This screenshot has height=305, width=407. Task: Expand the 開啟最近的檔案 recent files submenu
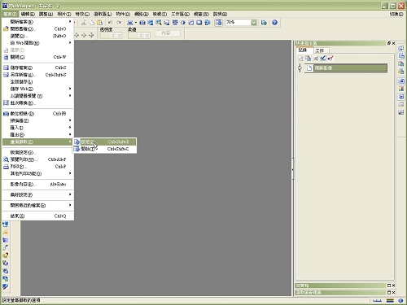pos(70,205)
